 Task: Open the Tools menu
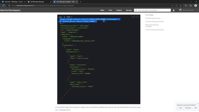point(110,10)
